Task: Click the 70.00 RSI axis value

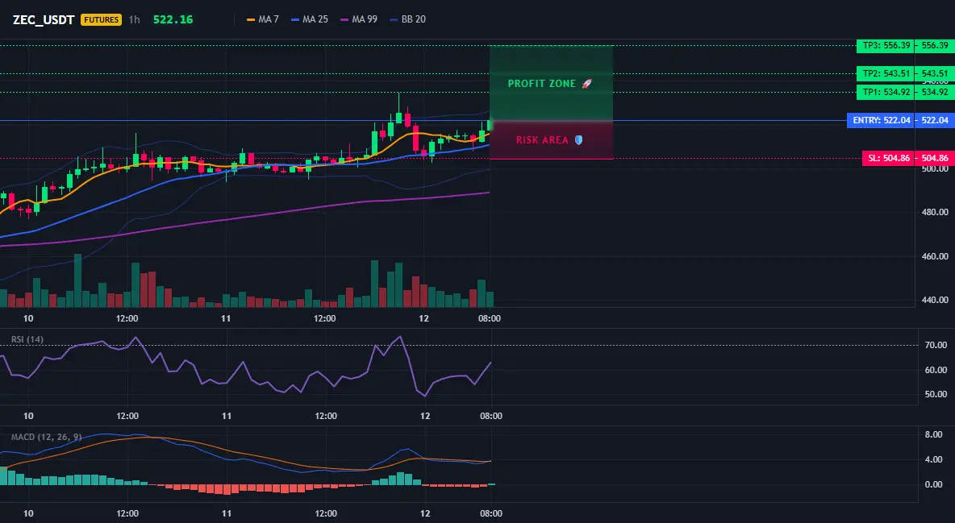Action: point(936,345)
